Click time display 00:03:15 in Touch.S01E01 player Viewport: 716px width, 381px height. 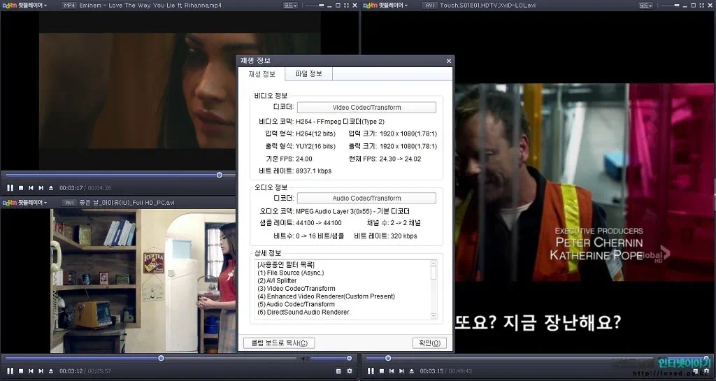(x=431, y=371)
